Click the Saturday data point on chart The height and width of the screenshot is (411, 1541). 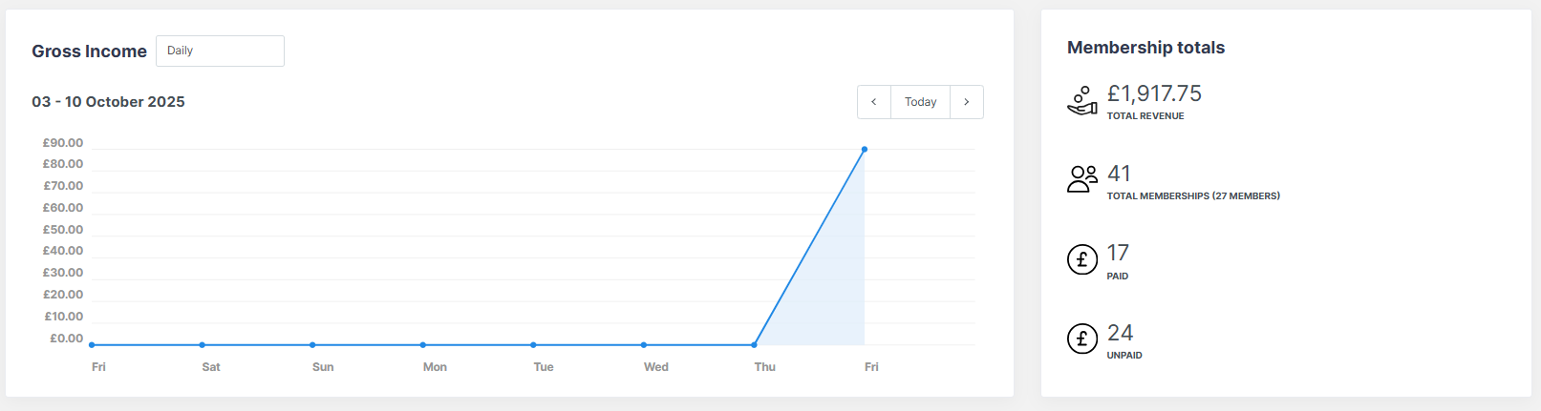point(203,344)
